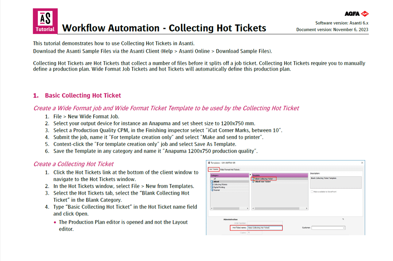393x261 pixels.
Task: Click the Create a Collecting Hot Ticket subheading
Action: pyautogui.click(x=73, y=164)
